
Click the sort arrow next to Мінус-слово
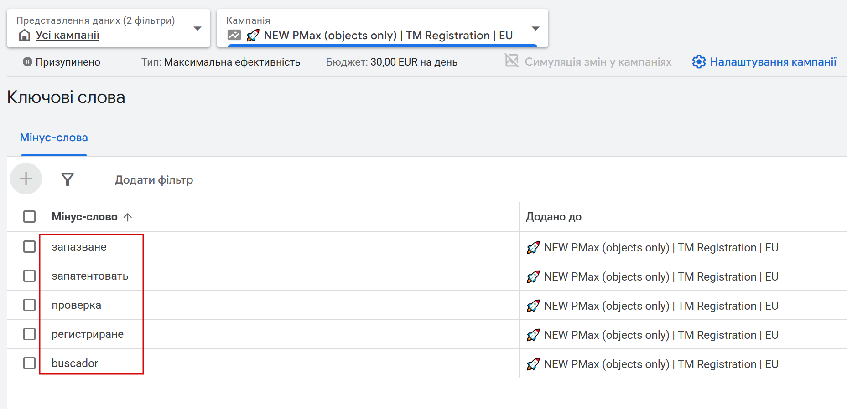(x=128, y=217)
